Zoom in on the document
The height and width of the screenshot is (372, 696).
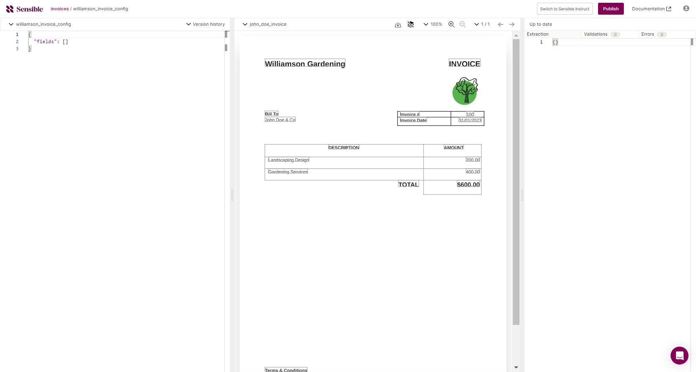(x=451, y=24)
